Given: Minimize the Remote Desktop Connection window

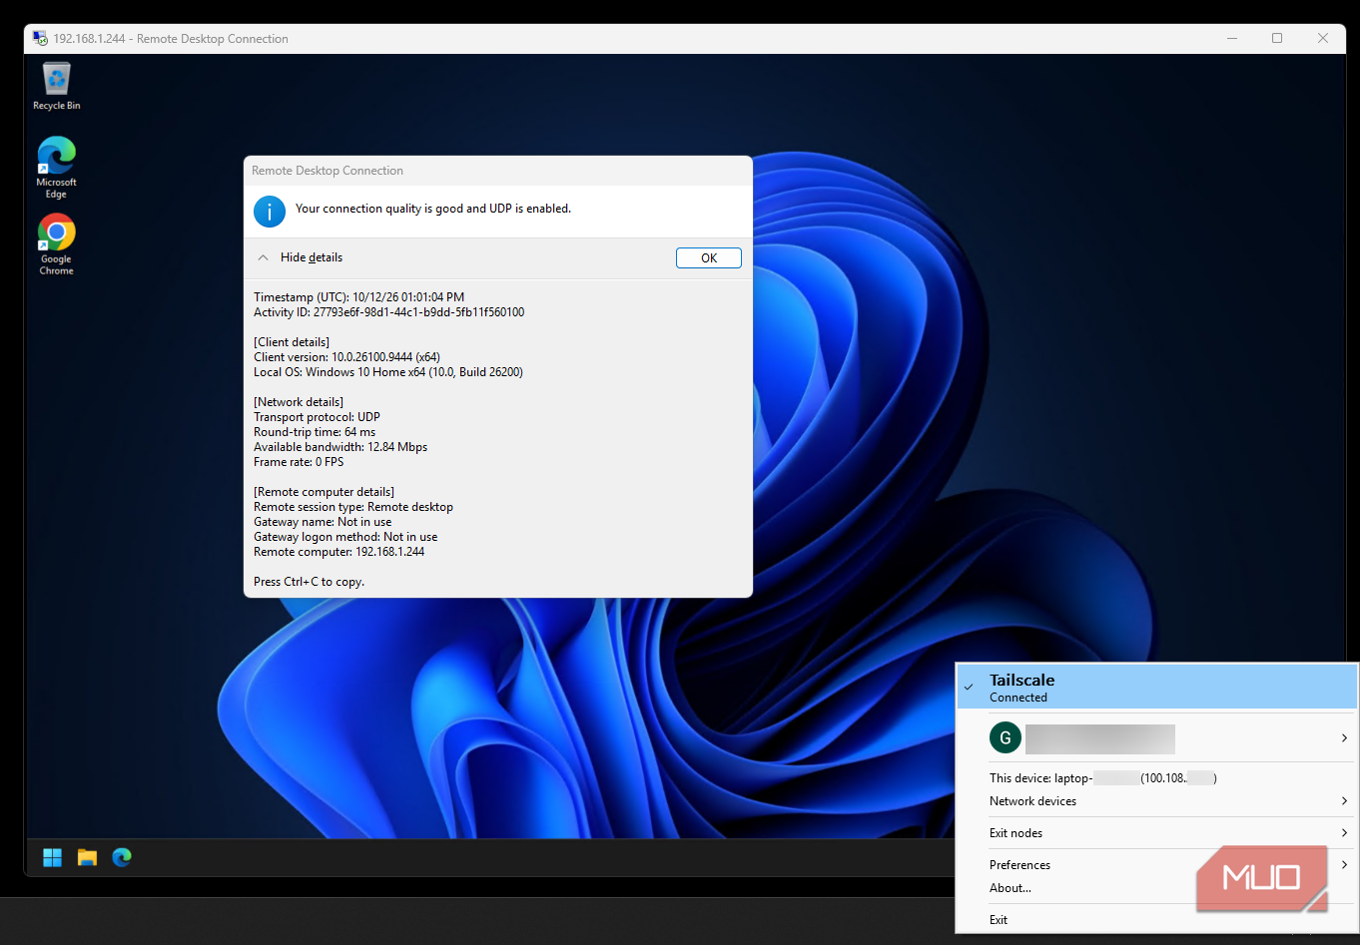Looking at the screenshot, I should 1232,39.
